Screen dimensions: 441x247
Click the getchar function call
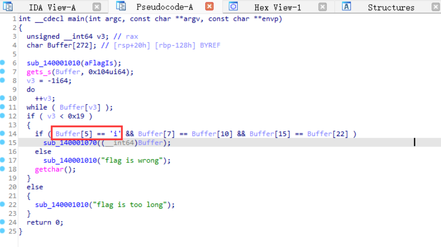click(49, 169)
